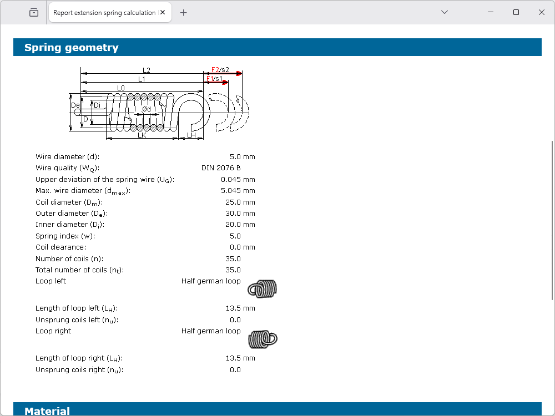Click the Total number of coils label
Screen dimensions: 555x416
[79, 270]
